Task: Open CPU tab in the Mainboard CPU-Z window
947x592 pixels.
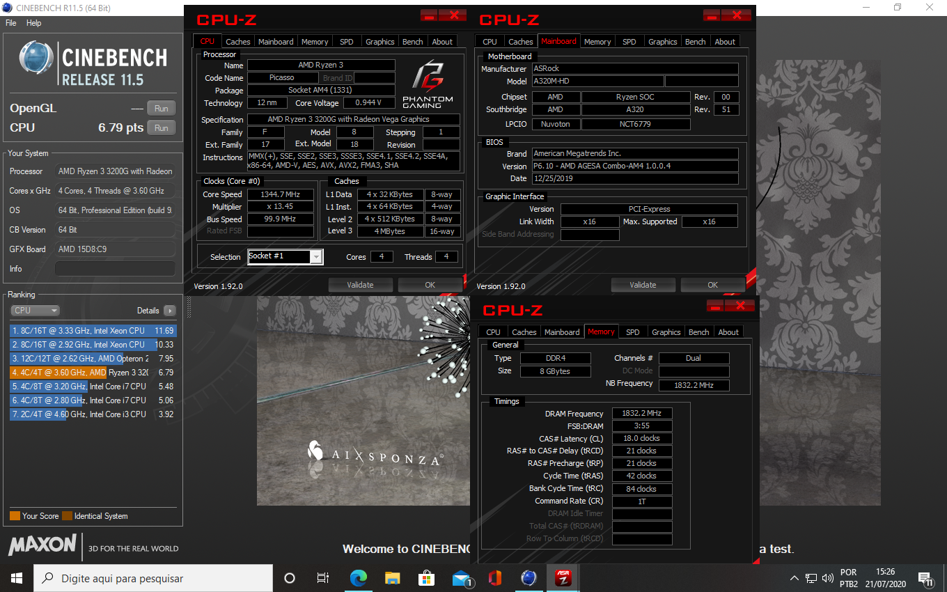Action: coord(490,42)
